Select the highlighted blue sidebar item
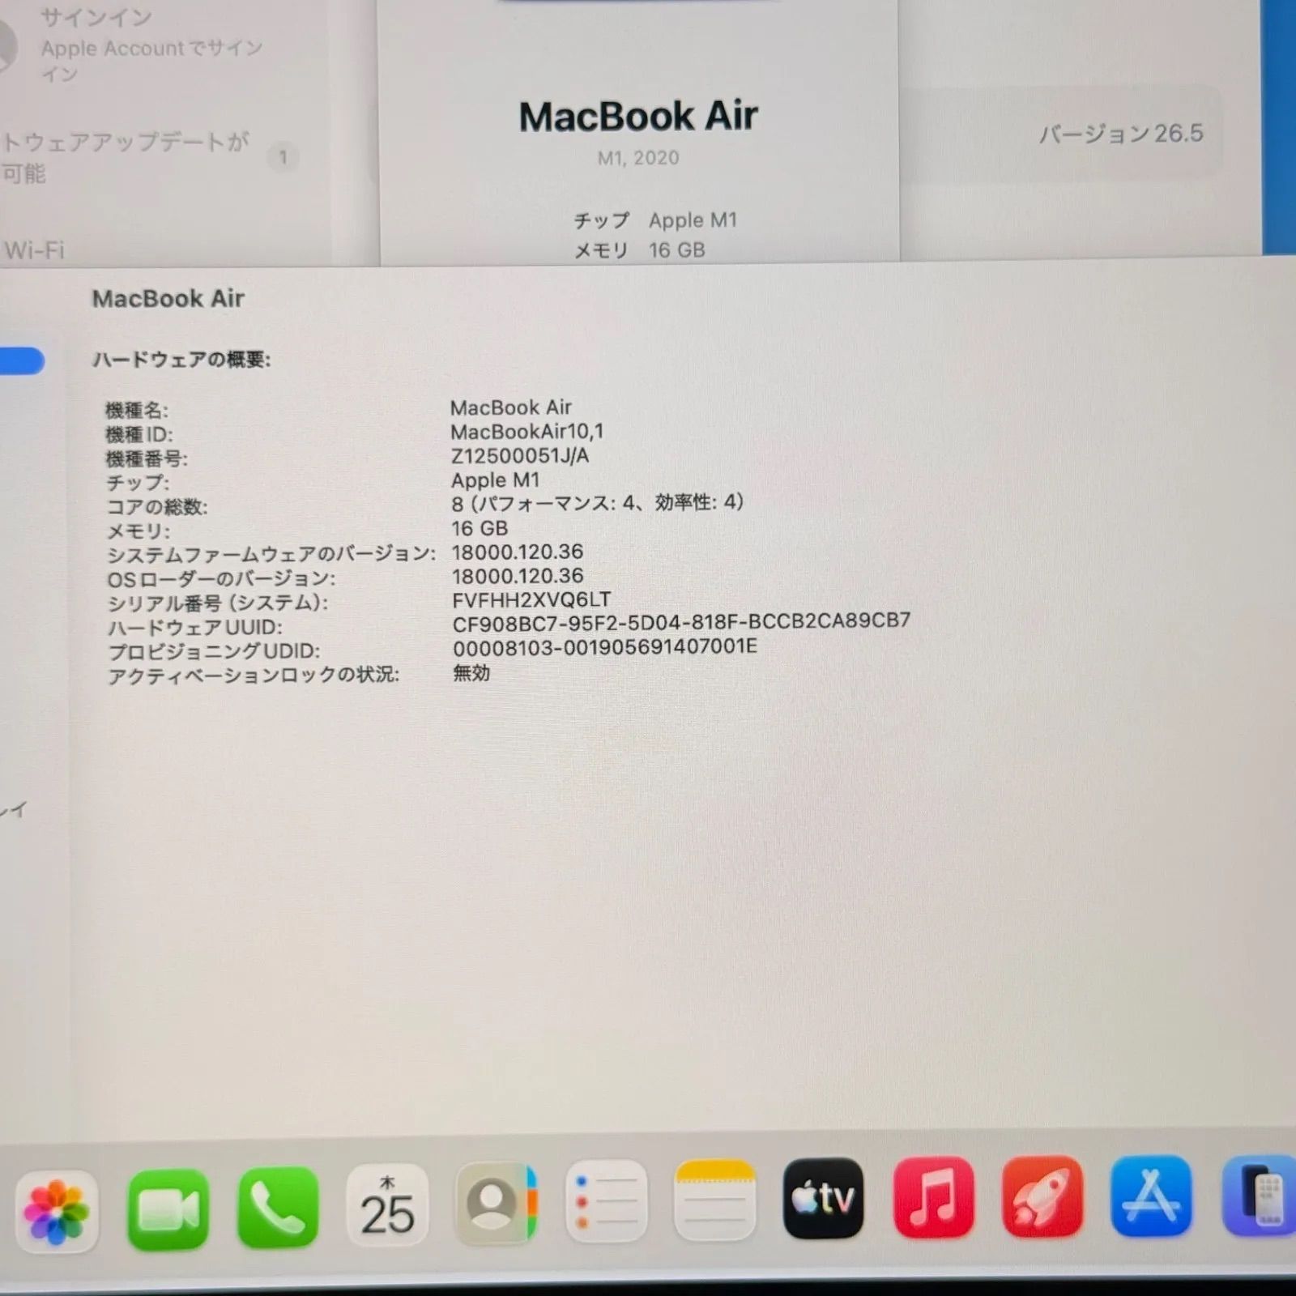 pos(22,361)
